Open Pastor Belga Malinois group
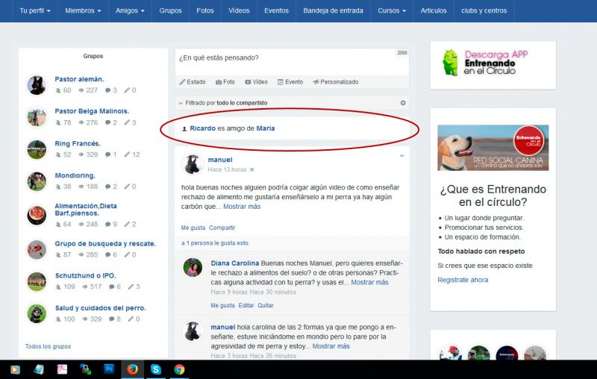 click(92, 111)
